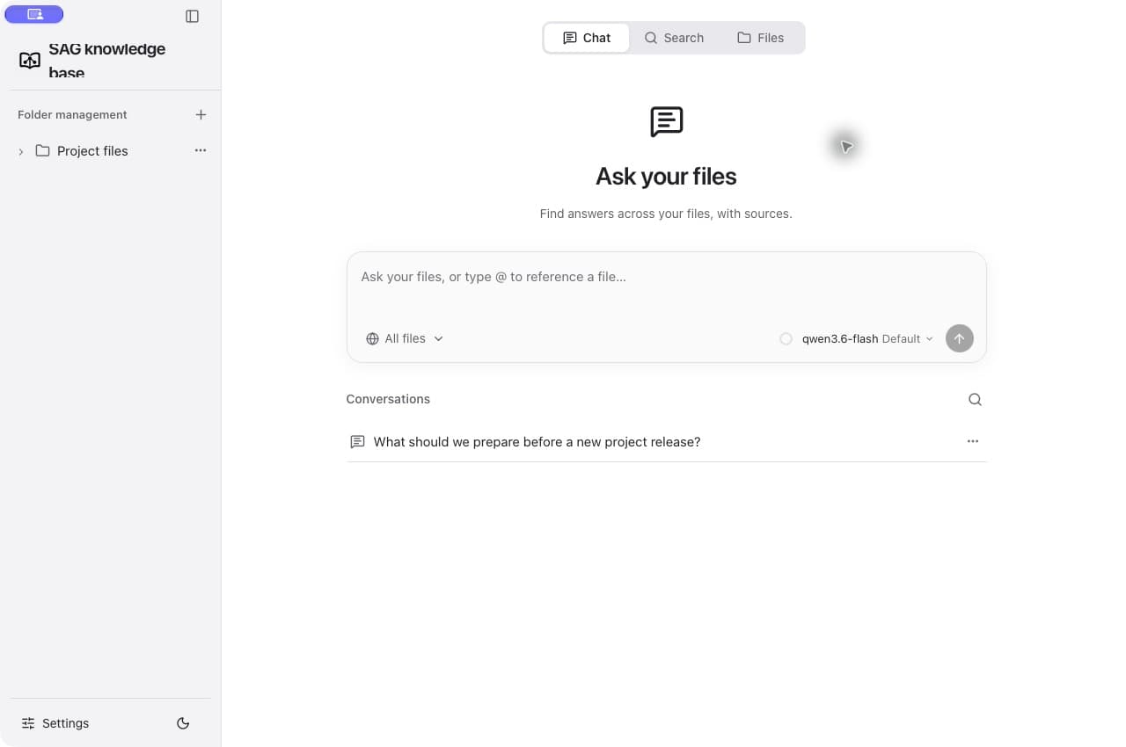The height and width of the screenshot is (747, 1126).
Task: Open the Project files more-options menu
Action: 201,150
